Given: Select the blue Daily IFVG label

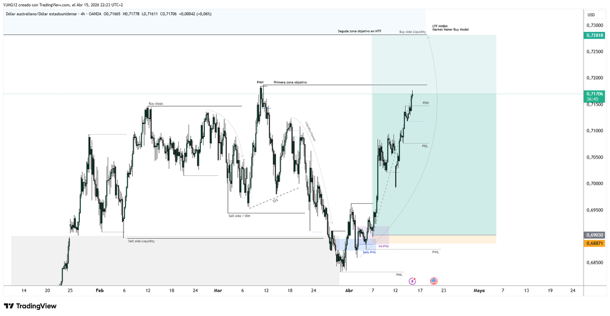Looking at the screenshot, I should pyautogui.click(x=369, y=252).
